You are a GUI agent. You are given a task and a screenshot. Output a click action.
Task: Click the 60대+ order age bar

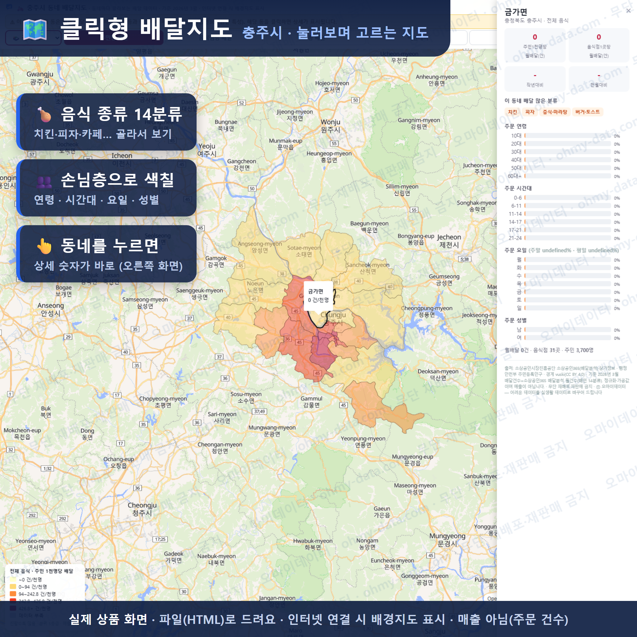[567, 176]
